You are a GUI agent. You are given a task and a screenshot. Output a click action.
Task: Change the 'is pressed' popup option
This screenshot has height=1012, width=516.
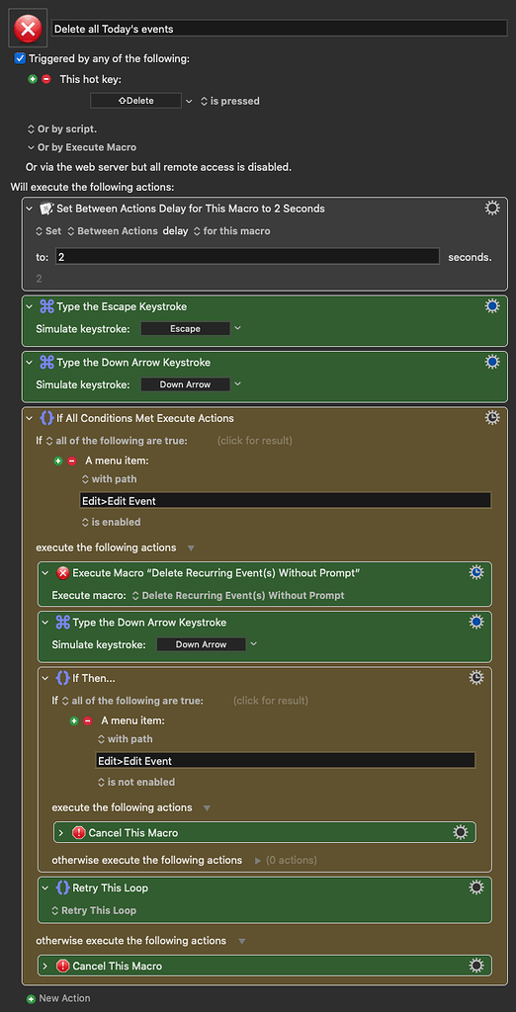230,101
